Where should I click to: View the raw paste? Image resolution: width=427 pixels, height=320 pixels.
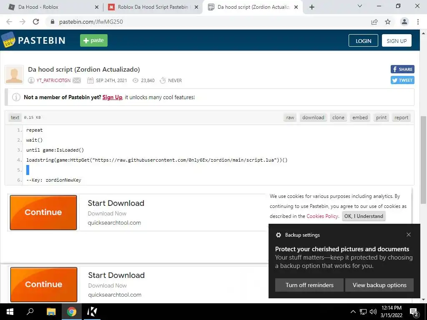pyautogui.click(x=290, y=117)
